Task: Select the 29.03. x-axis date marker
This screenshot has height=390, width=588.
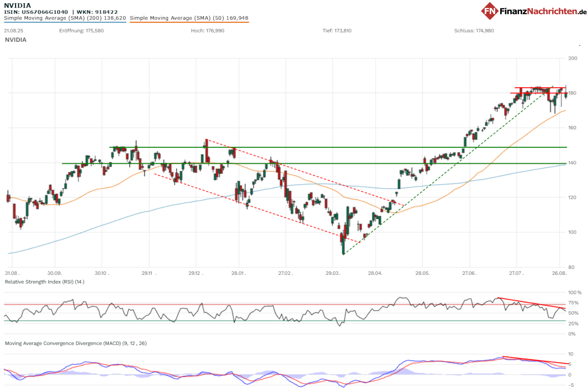Action: (333, 273)
